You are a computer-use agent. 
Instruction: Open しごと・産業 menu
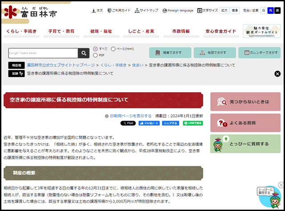click(x=141, y=31)
